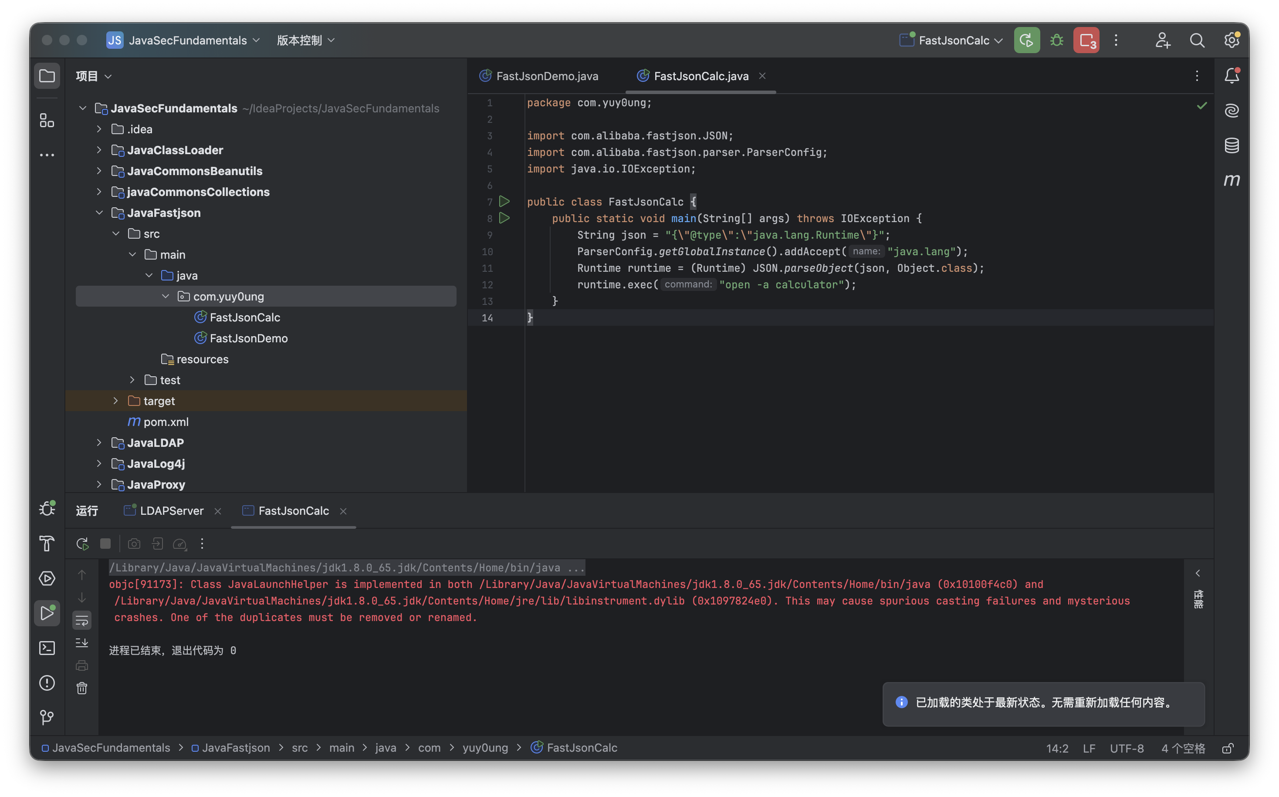This screenshot has width=1279, height=797.
Task: Open the Terminal tool window
Action: (x=47, y=648)
